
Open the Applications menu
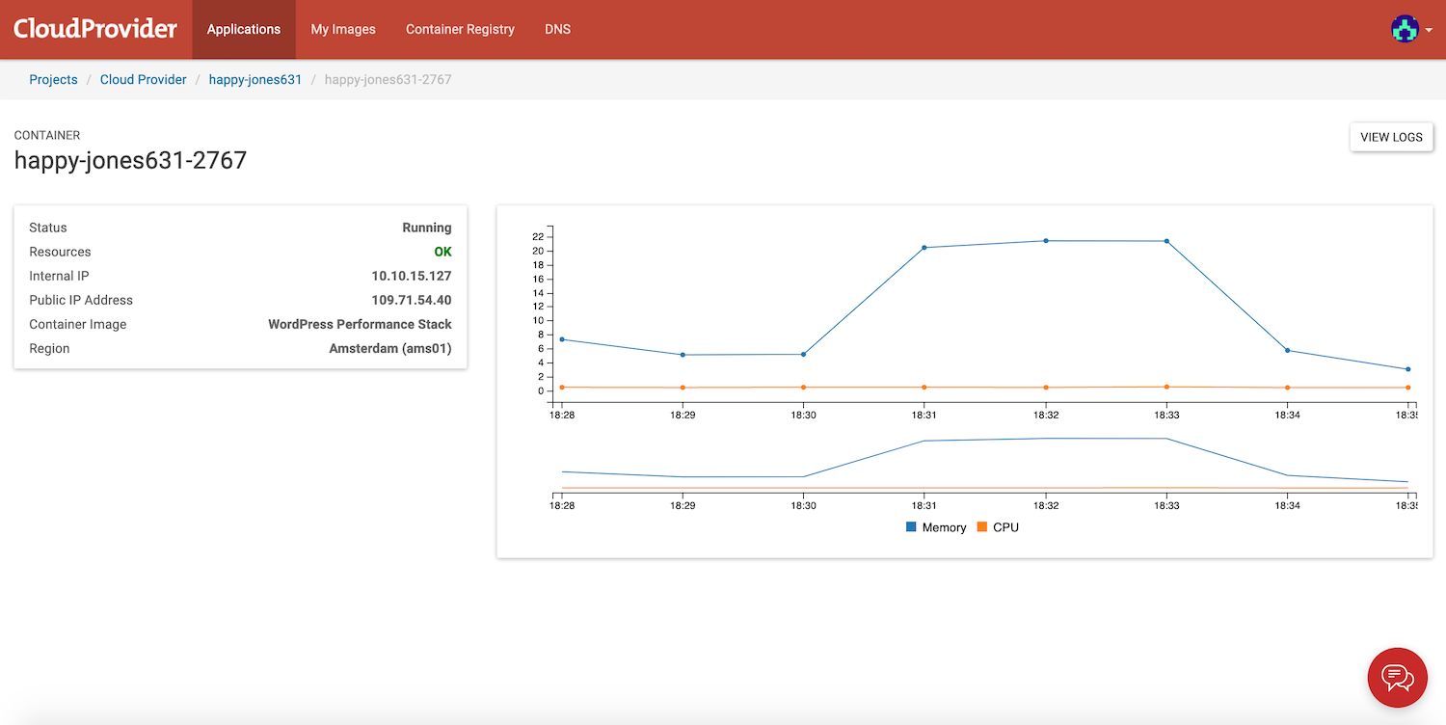point(244,29)
